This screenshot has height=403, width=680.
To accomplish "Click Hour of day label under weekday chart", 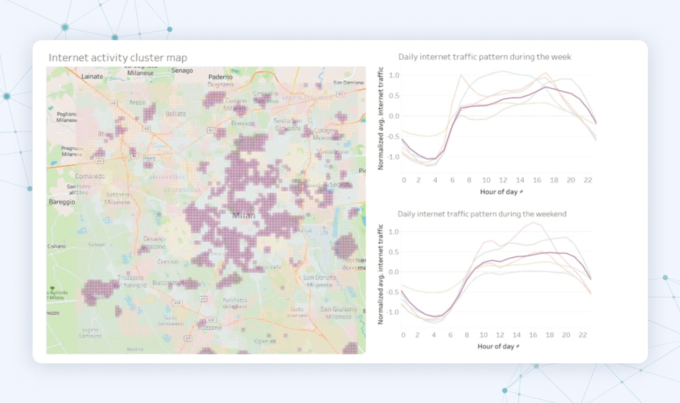I will [x=499, y=192].
